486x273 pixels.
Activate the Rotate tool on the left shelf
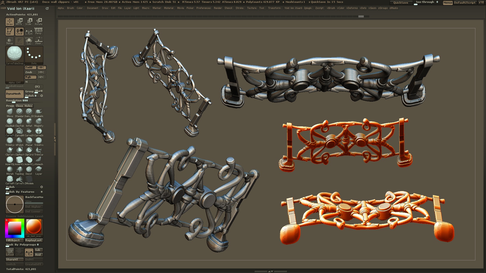[39, 21]
